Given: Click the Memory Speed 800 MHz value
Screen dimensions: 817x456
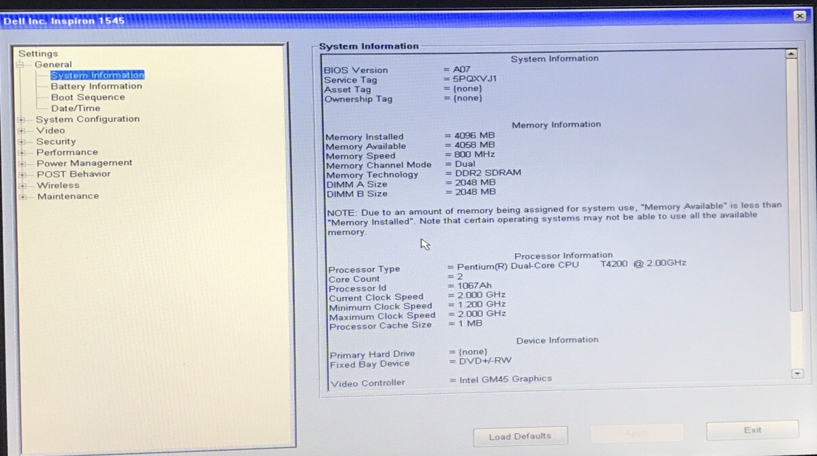Looking at the screenshot, I should coord(476,155).
